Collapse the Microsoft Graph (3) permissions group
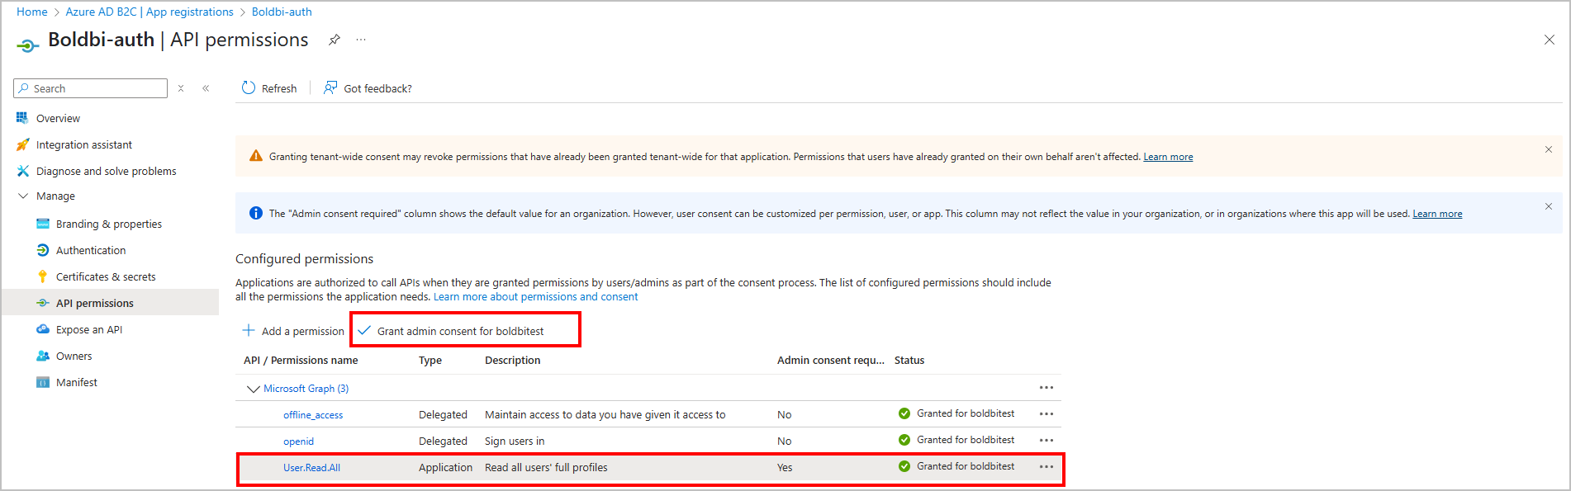The image size is (1571, 491). tap(254, 389)
